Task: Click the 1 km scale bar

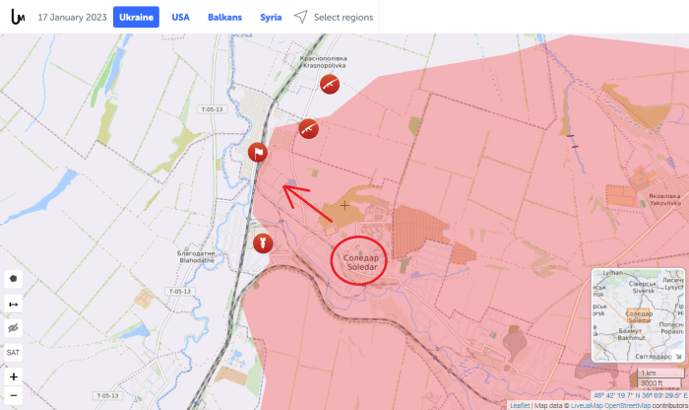Action: coord(660,374)
